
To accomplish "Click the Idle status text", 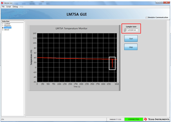I will click(3, 119).
